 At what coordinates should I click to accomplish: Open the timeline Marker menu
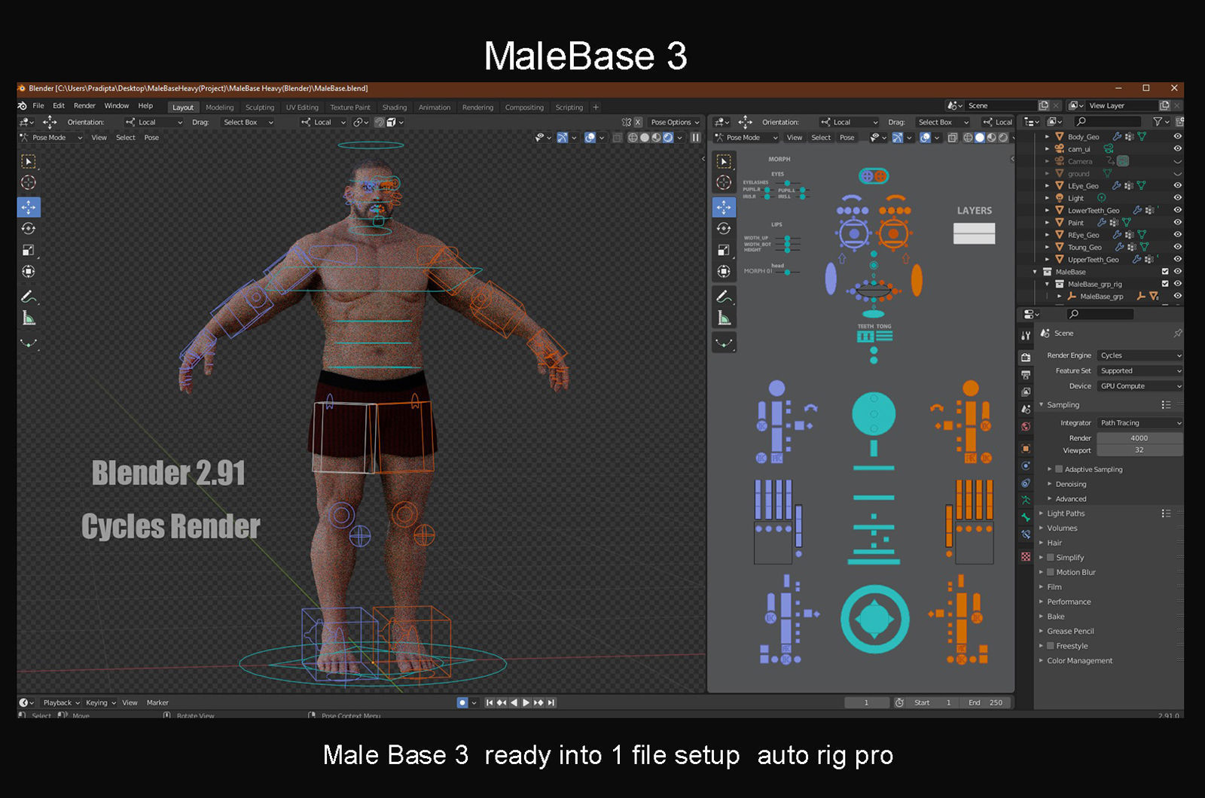pyautogui.click(x=157, y=702)
